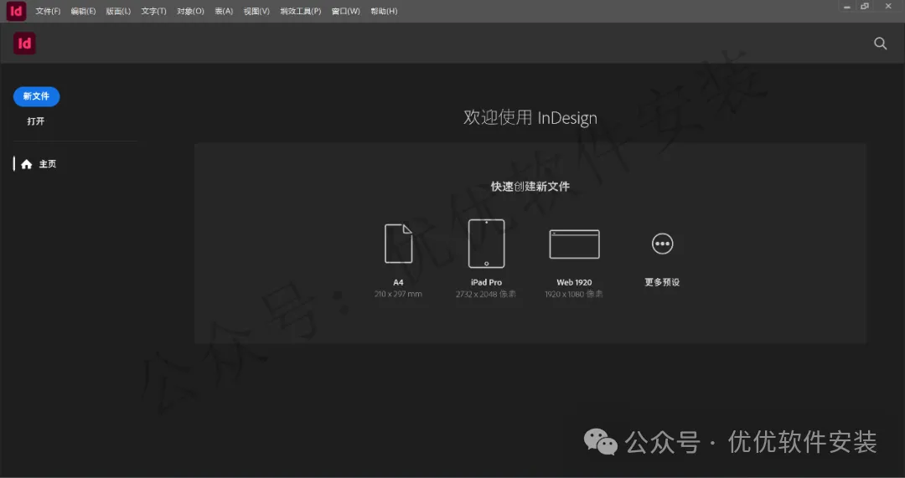The height and width of the screenshot is (478, 905).
Task: Click the home icon beside 主页
Action: [27, 164]
